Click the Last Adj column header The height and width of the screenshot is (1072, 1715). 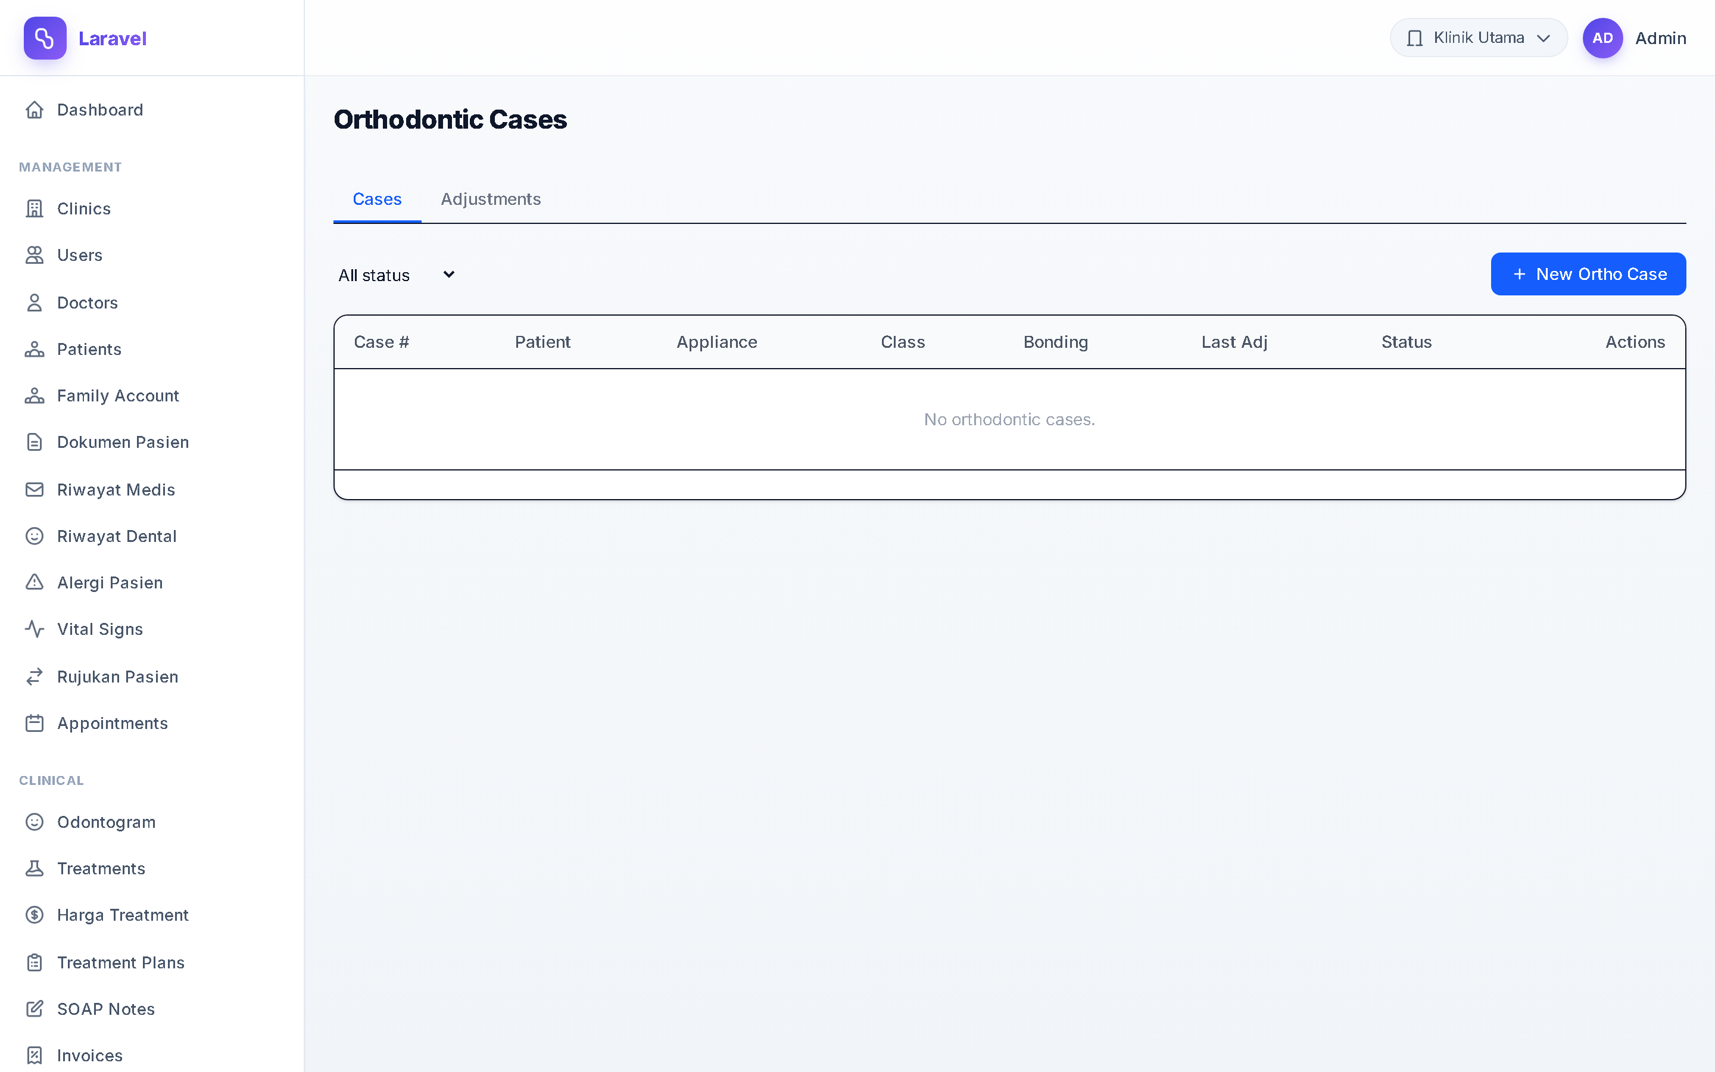coord(1234,342)
